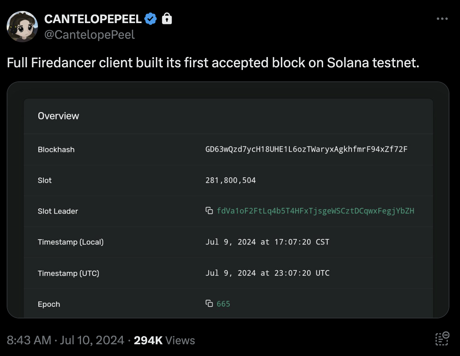This screenshot has width=460, height=356.
Task: Click the reader view icon at bottom right
Action: coord(442,339)
